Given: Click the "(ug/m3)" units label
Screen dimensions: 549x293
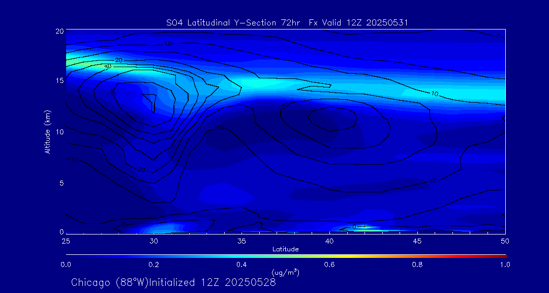Looking at the screenshot, I should pos(286,273).
